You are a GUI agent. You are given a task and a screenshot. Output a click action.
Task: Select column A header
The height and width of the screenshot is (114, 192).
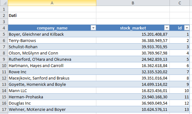point(52,3)
